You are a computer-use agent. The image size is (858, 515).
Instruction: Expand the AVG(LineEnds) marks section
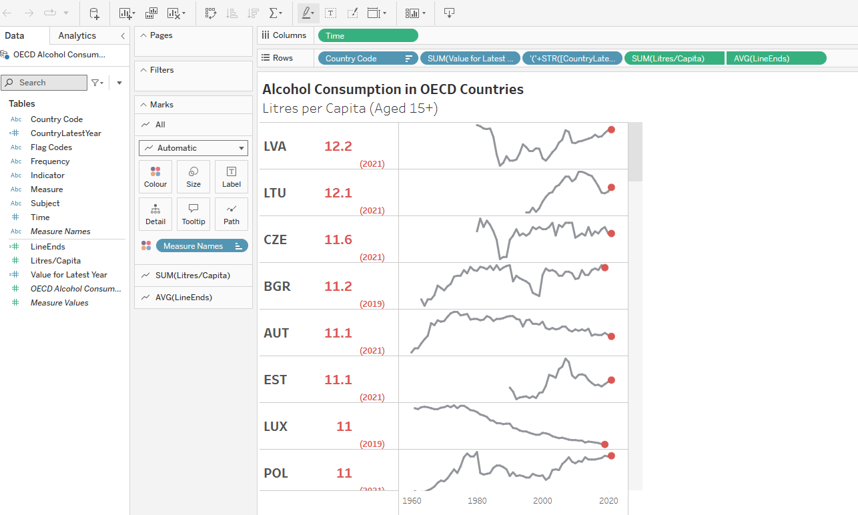pos(193,298)
